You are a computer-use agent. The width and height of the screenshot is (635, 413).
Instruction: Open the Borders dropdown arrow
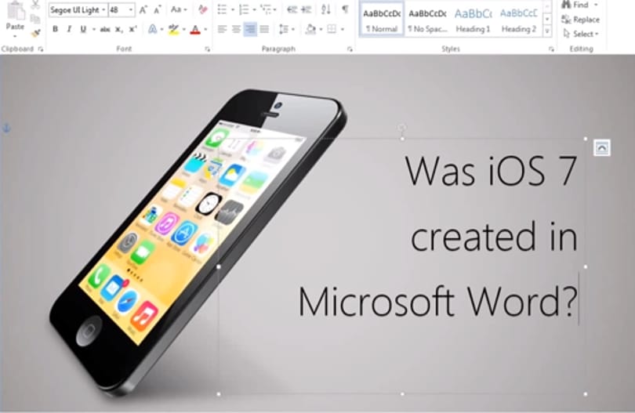click(343, 29)
